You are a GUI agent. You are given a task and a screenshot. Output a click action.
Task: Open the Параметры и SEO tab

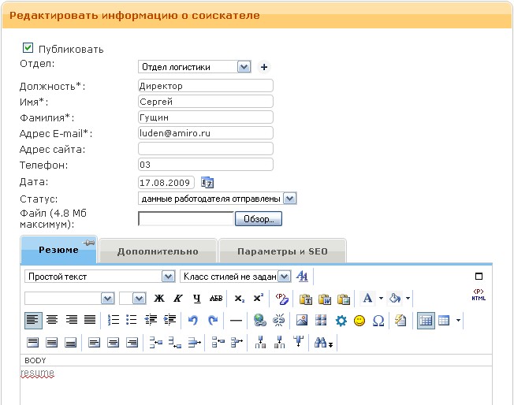click(x=282, y=251)
